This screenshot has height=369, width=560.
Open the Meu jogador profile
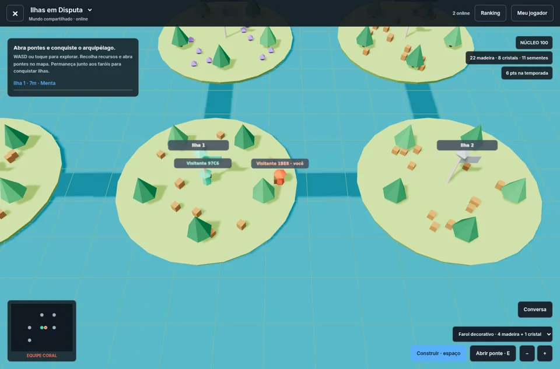[x=532, y=13]
